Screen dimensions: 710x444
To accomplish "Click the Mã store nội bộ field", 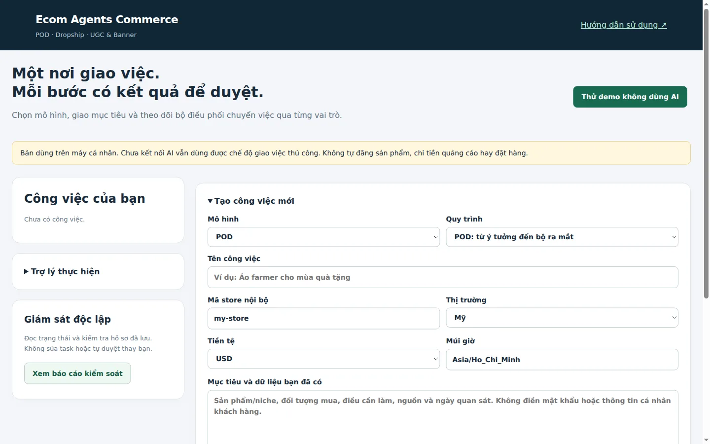I will (323, 318).
